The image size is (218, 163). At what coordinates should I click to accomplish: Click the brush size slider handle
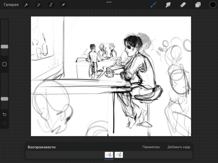(x=4, y=47)
